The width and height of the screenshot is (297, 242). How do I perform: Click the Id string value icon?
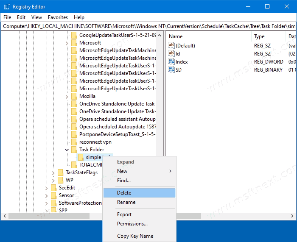click(171, 53)
